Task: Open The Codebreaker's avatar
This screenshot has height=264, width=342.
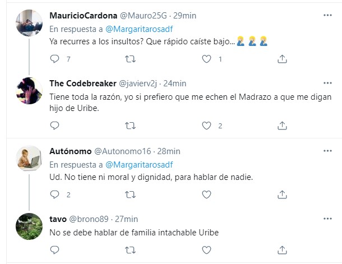Action: (29, 91)
